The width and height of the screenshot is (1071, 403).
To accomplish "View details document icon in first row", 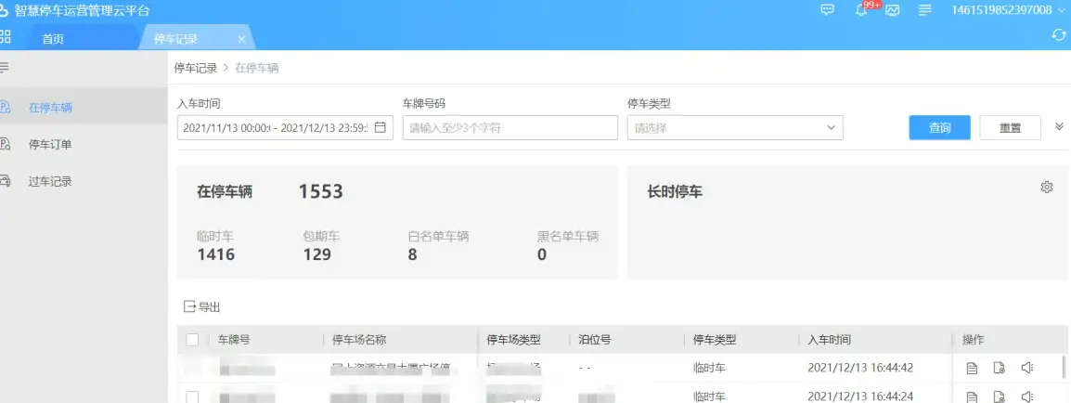I will (972, 368).
